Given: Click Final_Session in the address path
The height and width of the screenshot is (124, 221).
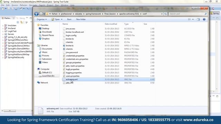Looking at the screenshot, I should pos(110,14).
